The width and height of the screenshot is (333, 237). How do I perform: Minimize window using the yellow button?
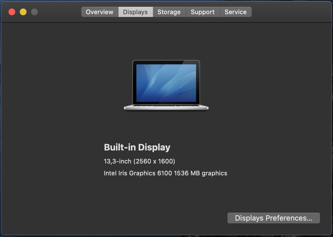pyautogui.click(x=23, y=12)
